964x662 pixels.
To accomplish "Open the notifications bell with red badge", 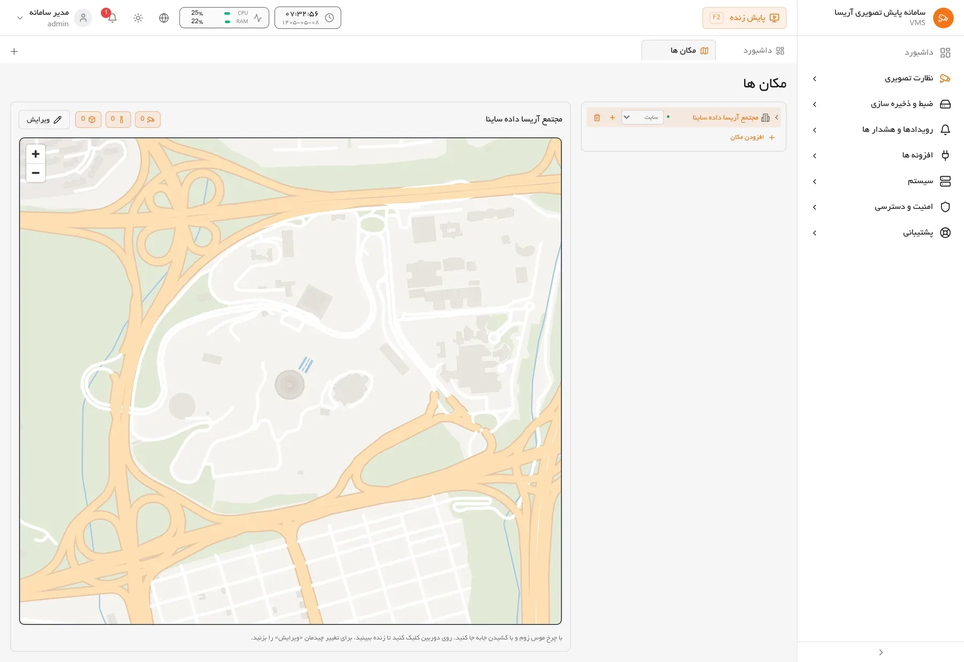I will (x=112, y=18).
